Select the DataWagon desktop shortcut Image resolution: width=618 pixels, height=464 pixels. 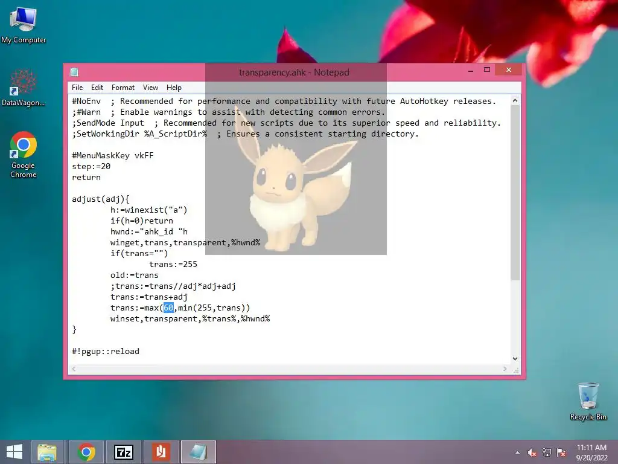click(24, 88)
